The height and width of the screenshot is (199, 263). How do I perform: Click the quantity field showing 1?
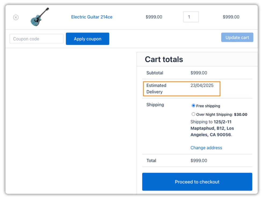pos(191,17)
